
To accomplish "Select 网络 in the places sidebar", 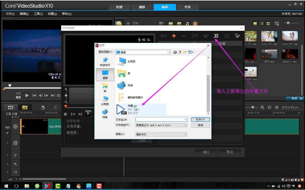I will [105, 114].
